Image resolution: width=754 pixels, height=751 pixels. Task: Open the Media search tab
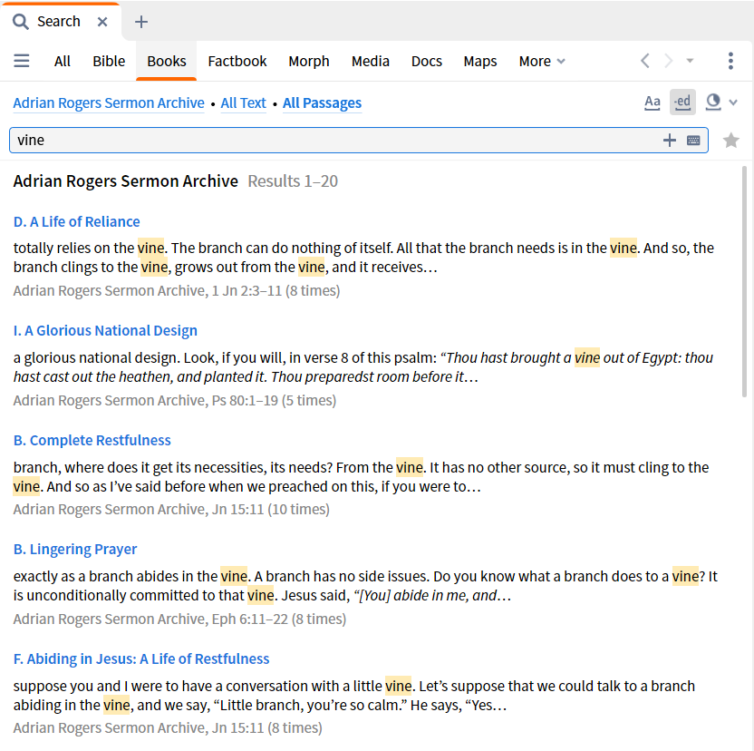371,61
